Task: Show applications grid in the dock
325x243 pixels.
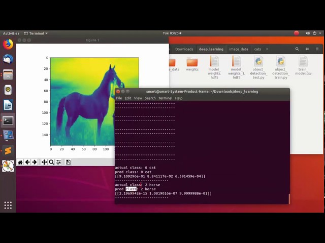Action: [8, 205]
